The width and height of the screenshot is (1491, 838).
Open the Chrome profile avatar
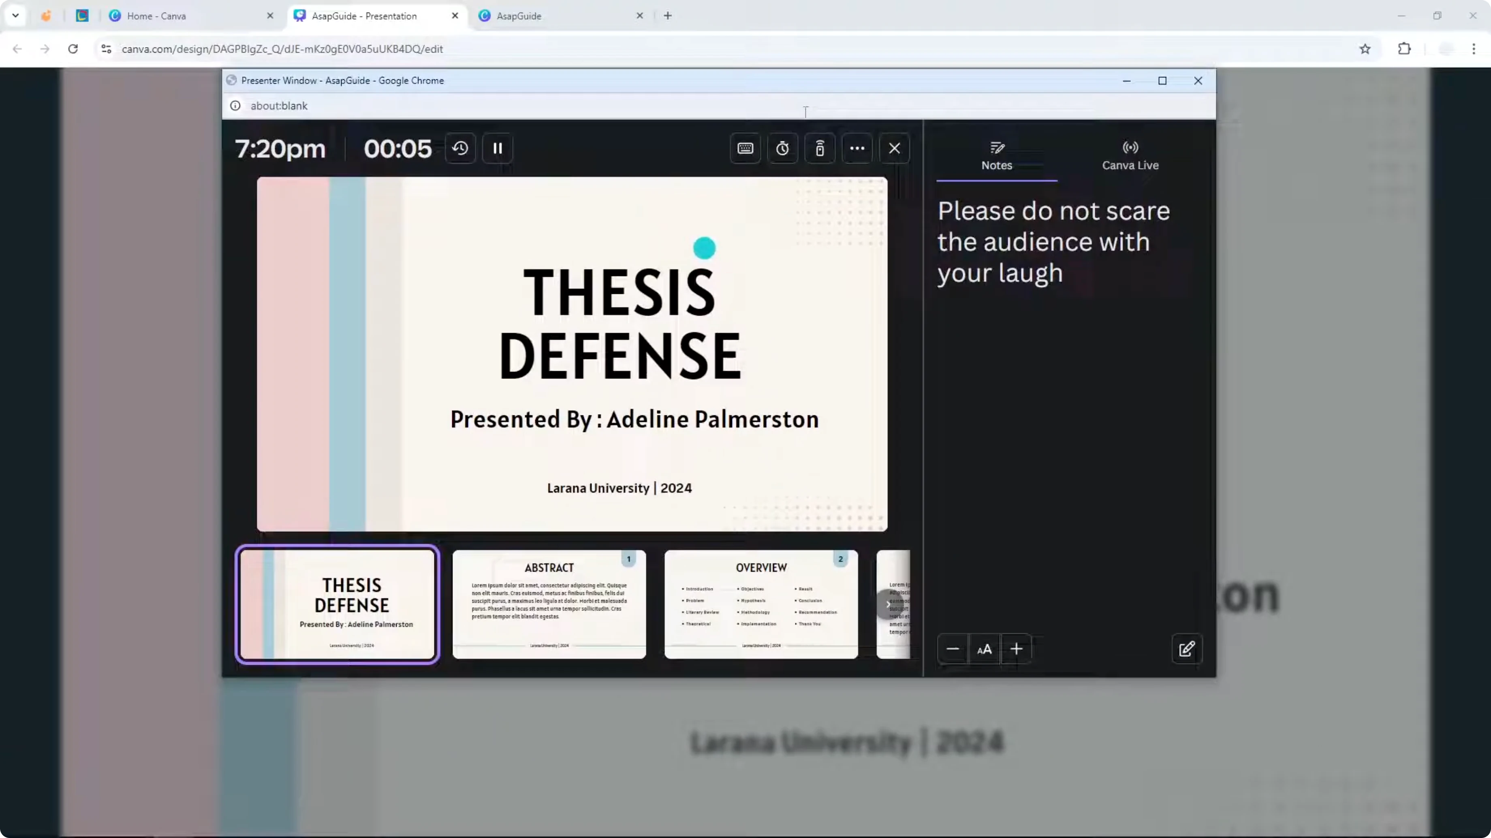[x=1446, y=49]
